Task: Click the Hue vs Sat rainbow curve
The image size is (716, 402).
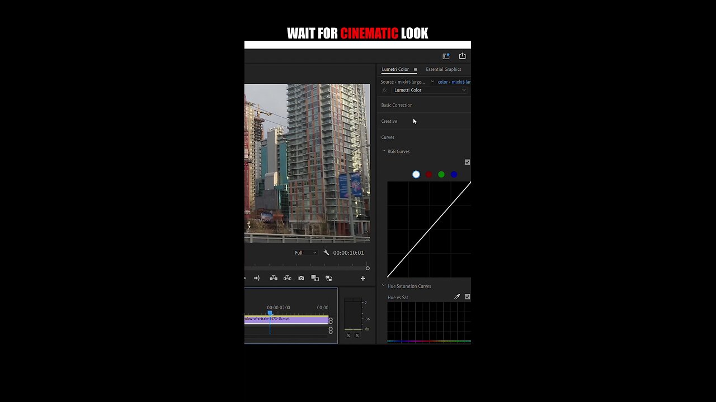Action: pos(429,341)
